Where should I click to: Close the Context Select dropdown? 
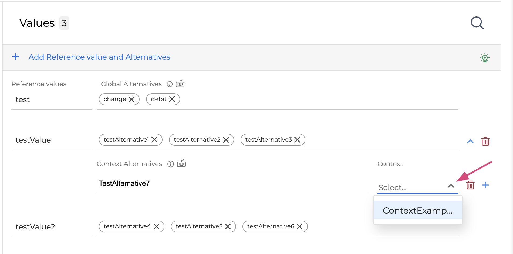click(x=451, y=186)
